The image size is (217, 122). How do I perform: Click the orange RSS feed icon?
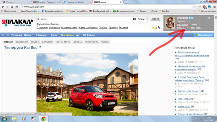click(x=156, y=28)
